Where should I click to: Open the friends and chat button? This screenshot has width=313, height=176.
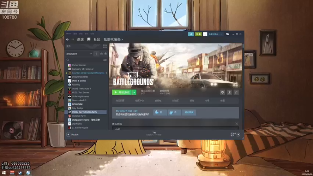tap(236, 135)
